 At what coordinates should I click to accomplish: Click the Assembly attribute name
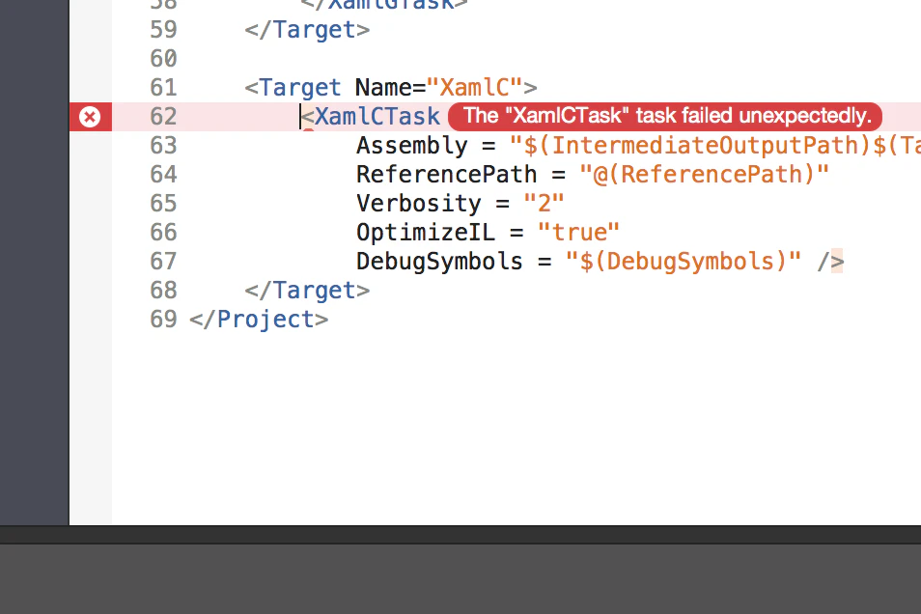412,146
